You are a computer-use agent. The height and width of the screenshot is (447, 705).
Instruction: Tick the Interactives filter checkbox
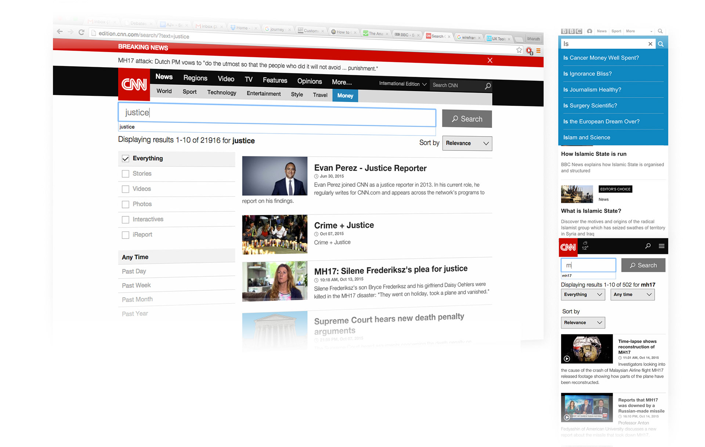pyautogui.click(x=126, y=219)
